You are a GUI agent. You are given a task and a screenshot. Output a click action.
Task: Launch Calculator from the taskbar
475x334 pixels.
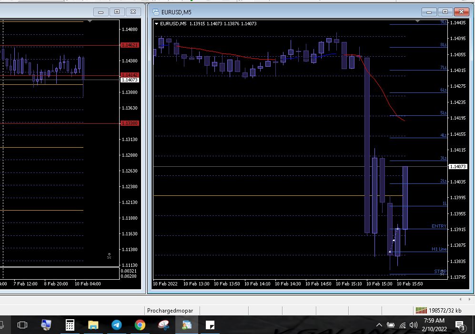point(70,325)
